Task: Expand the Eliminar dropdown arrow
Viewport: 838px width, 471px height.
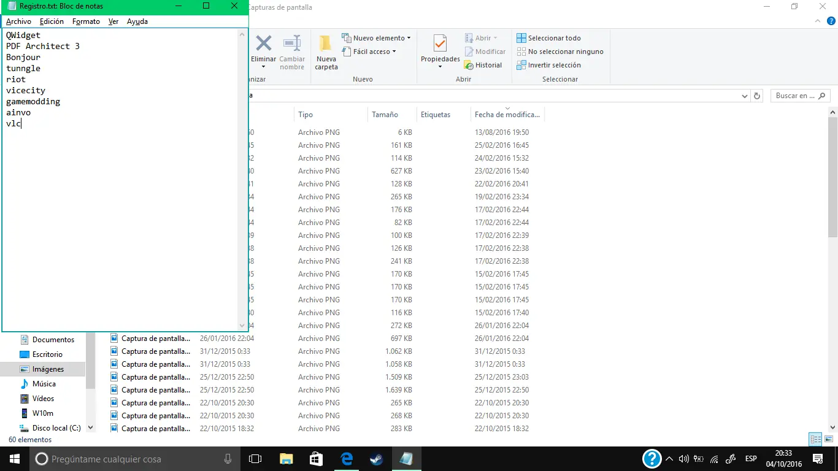Action: [264, 67]
